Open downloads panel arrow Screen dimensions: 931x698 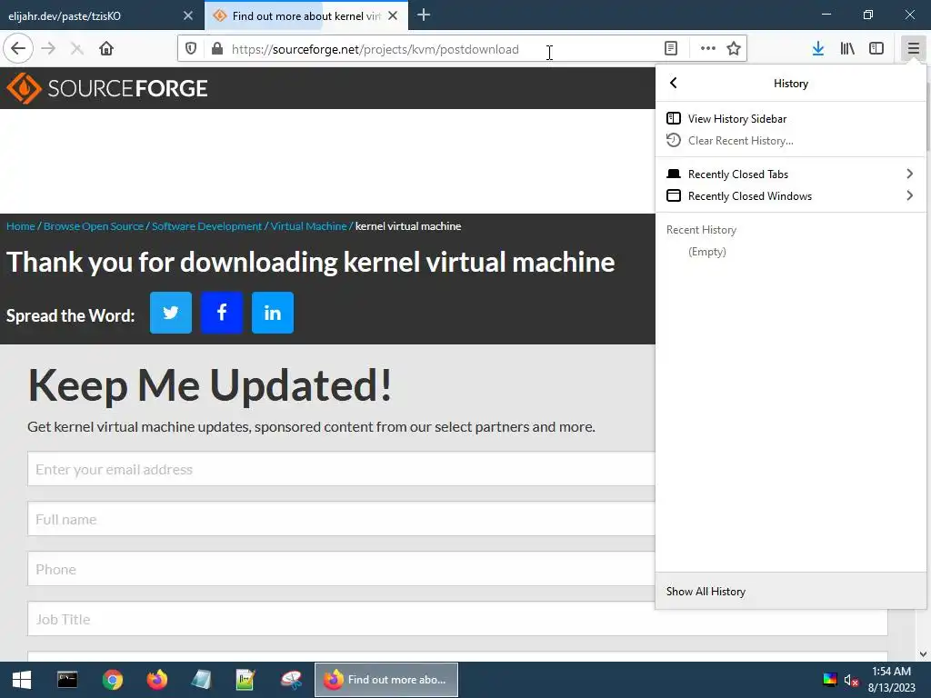pyautogui.click(x=818, y=49)
